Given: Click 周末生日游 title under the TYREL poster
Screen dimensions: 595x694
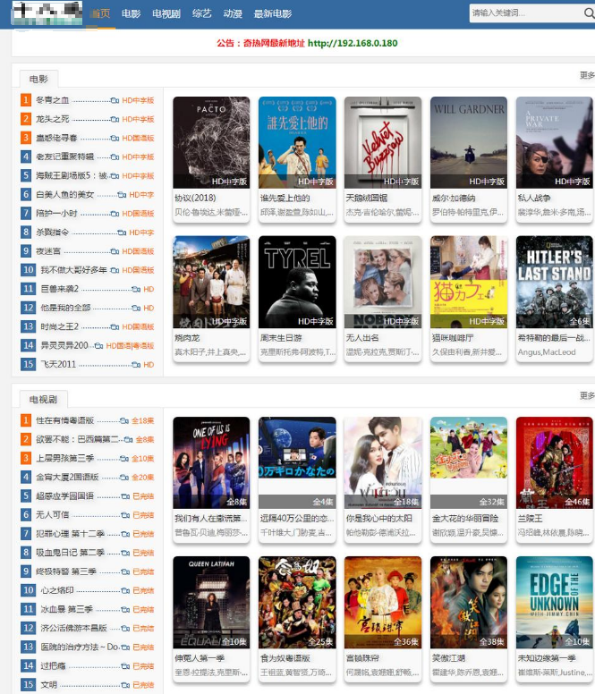Looking at the screenshot, I should click(x=281, y=338).
